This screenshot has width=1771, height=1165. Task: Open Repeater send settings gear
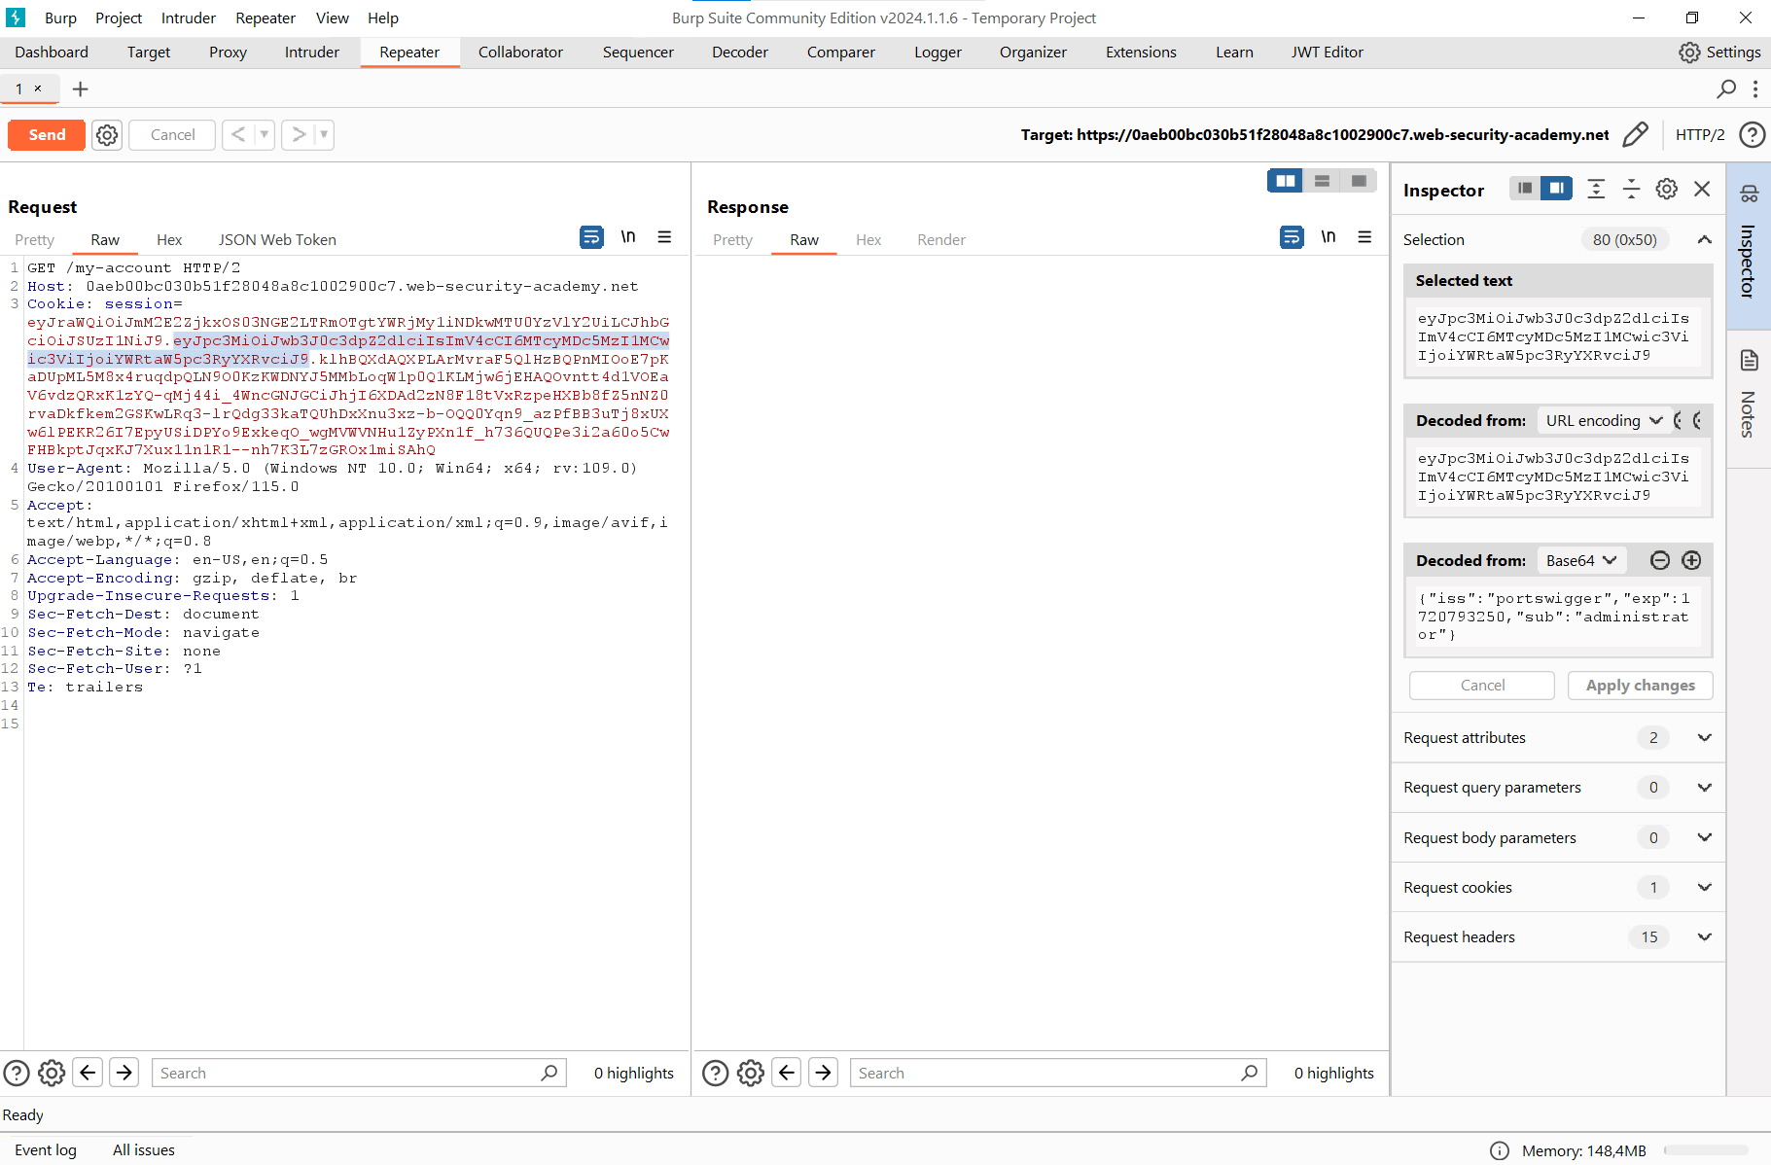click(x=107, y=135)
